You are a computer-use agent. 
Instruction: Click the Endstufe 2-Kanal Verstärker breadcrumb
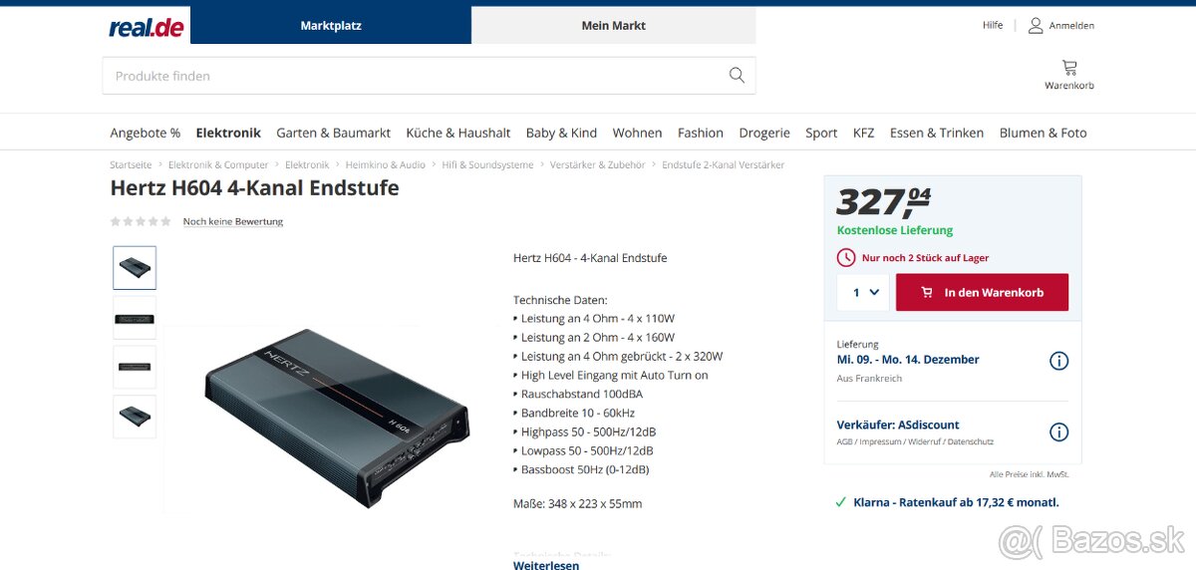coord(724,164)
